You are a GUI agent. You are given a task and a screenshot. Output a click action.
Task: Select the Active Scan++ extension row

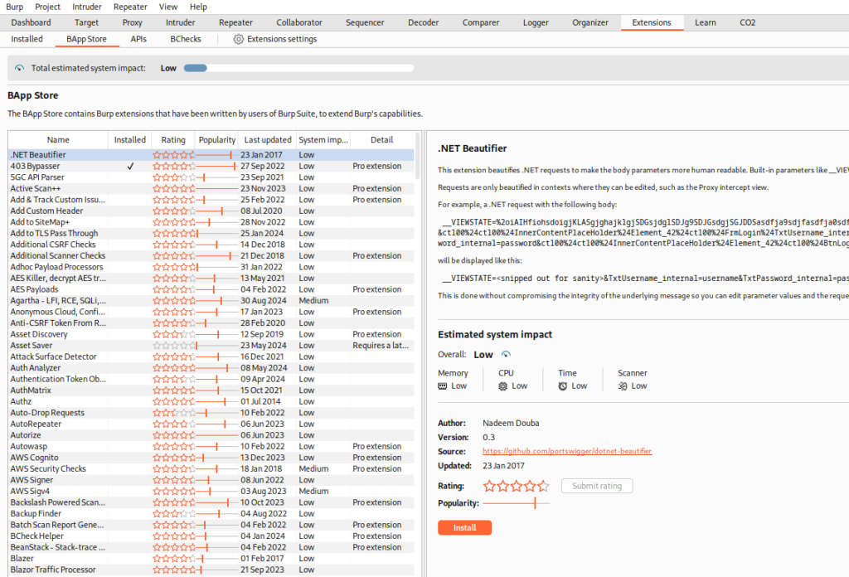coord(211,188)
